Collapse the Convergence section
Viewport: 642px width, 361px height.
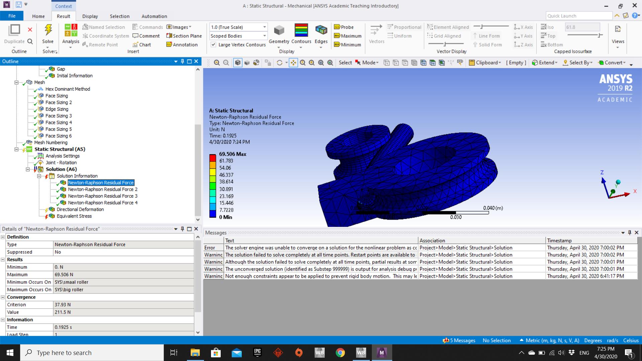(x=3, y=297)
